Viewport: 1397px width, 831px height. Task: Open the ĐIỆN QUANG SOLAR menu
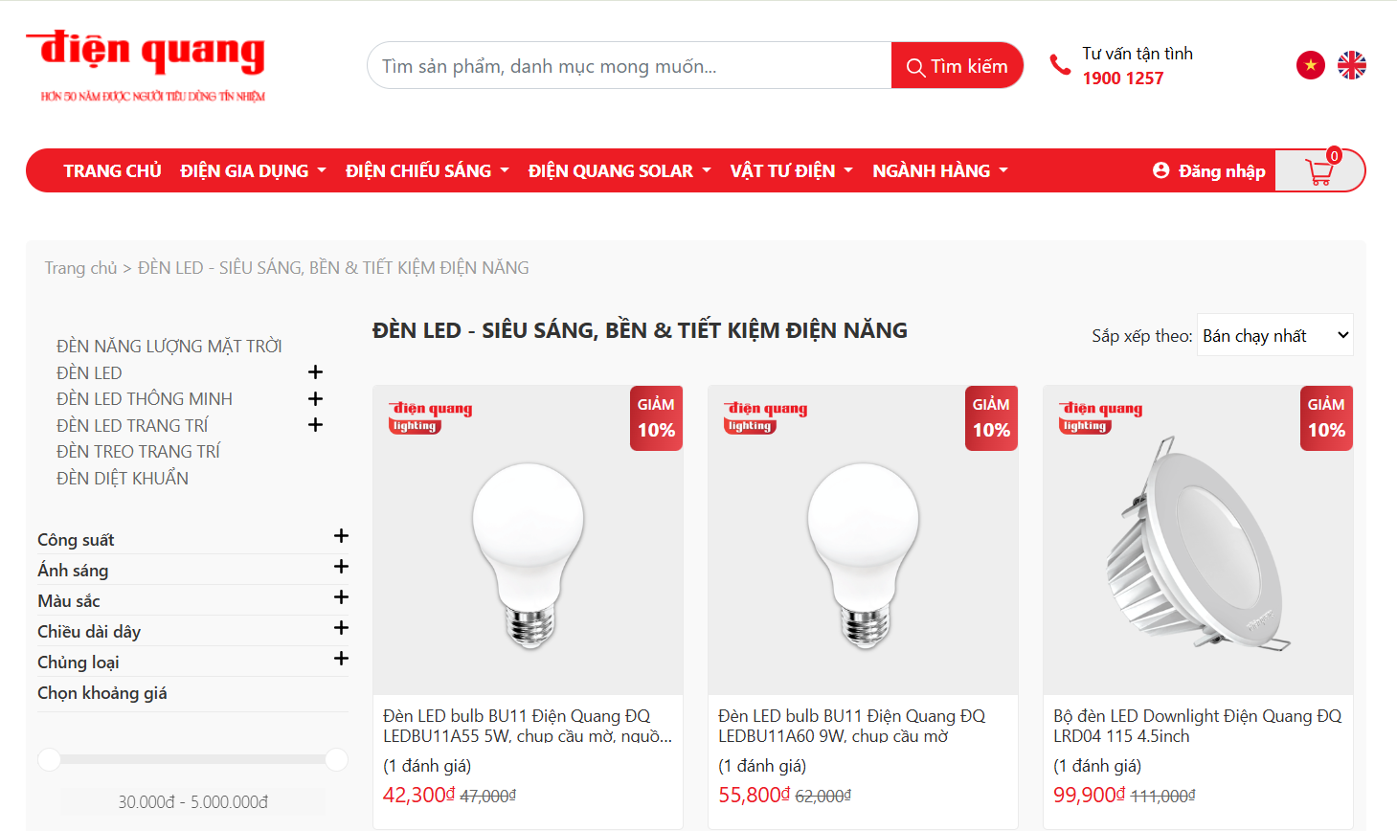[x=619, y=170]
